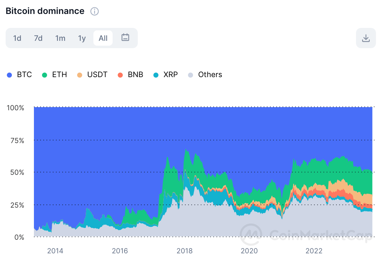Image resolution: width=384 pixels, height=261 pixels.
Task: Choose the 1m time range
Action: click(x=60, y=38)
